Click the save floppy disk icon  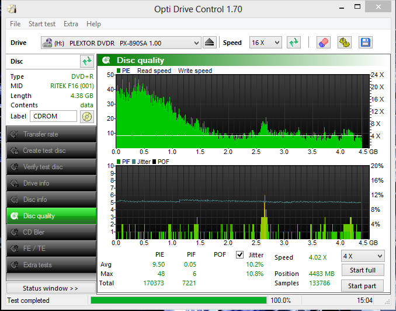coord(366,43)
